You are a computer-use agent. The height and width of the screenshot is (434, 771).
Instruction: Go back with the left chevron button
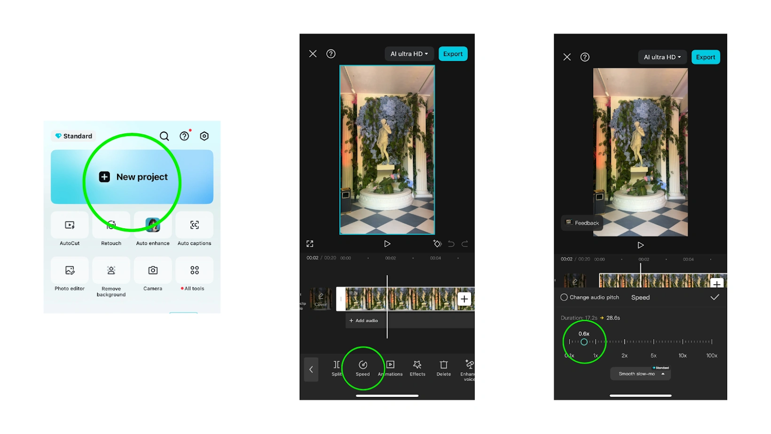[311, 369]
